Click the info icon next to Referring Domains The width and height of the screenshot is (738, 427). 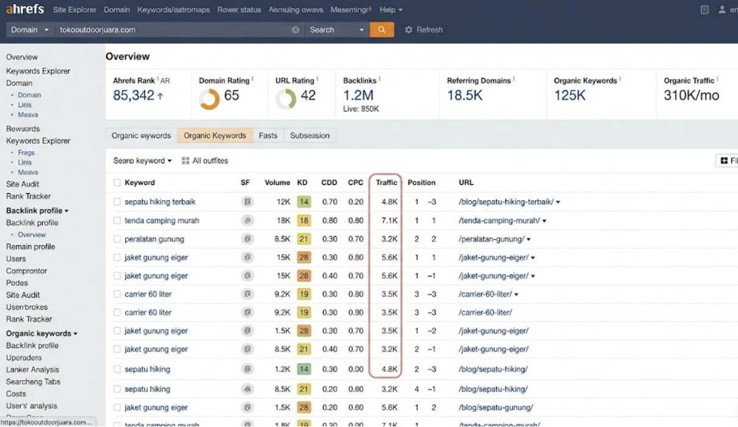coord(514,79)
